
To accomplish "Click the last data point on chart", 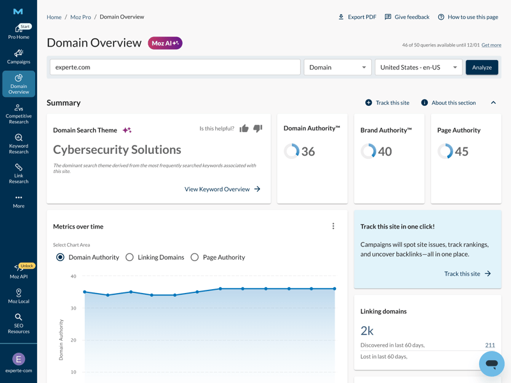I will pos(335,289).
